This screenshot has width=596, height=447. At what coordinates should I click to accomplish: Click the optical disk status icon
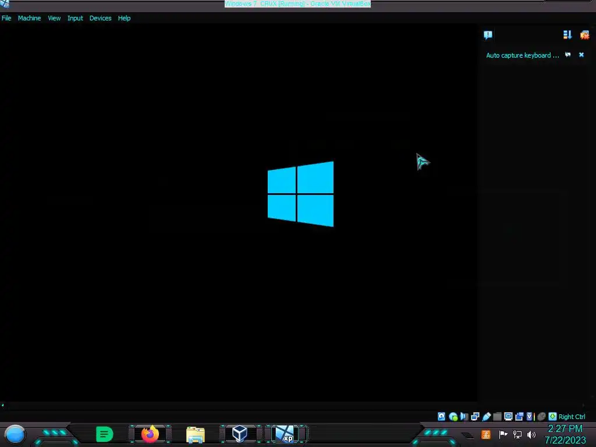[x=453, y=417]
